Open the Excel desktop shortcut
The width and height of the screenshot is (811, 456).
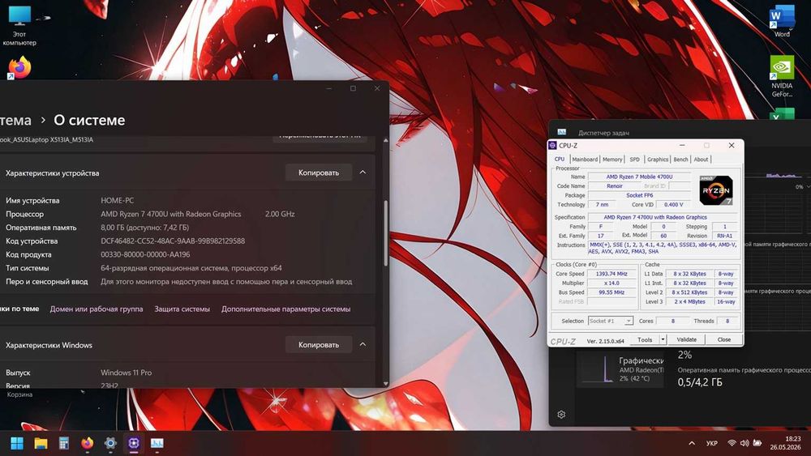tap(782, 113)
